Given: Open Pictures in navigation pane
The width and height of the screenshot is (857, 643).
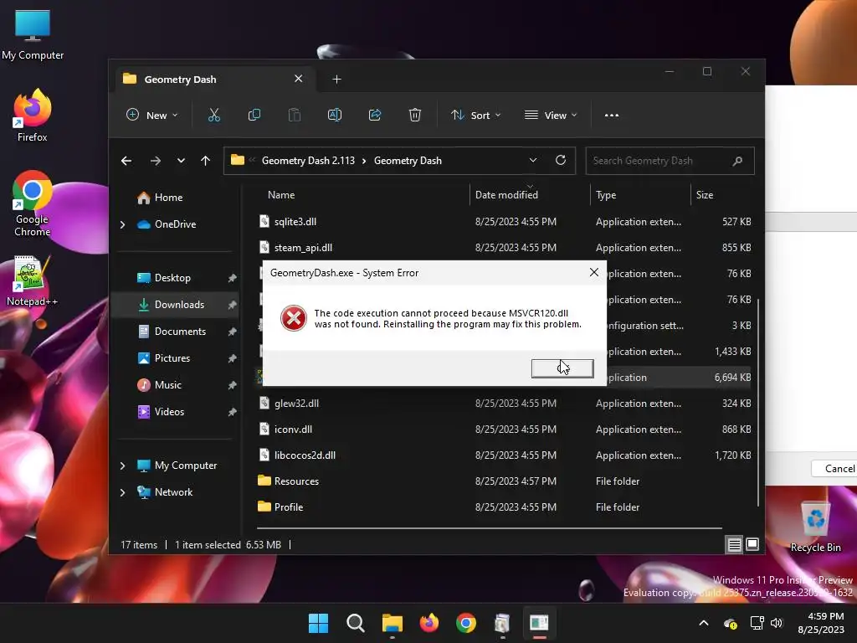Looking at the screenshot, I should 172,358.
